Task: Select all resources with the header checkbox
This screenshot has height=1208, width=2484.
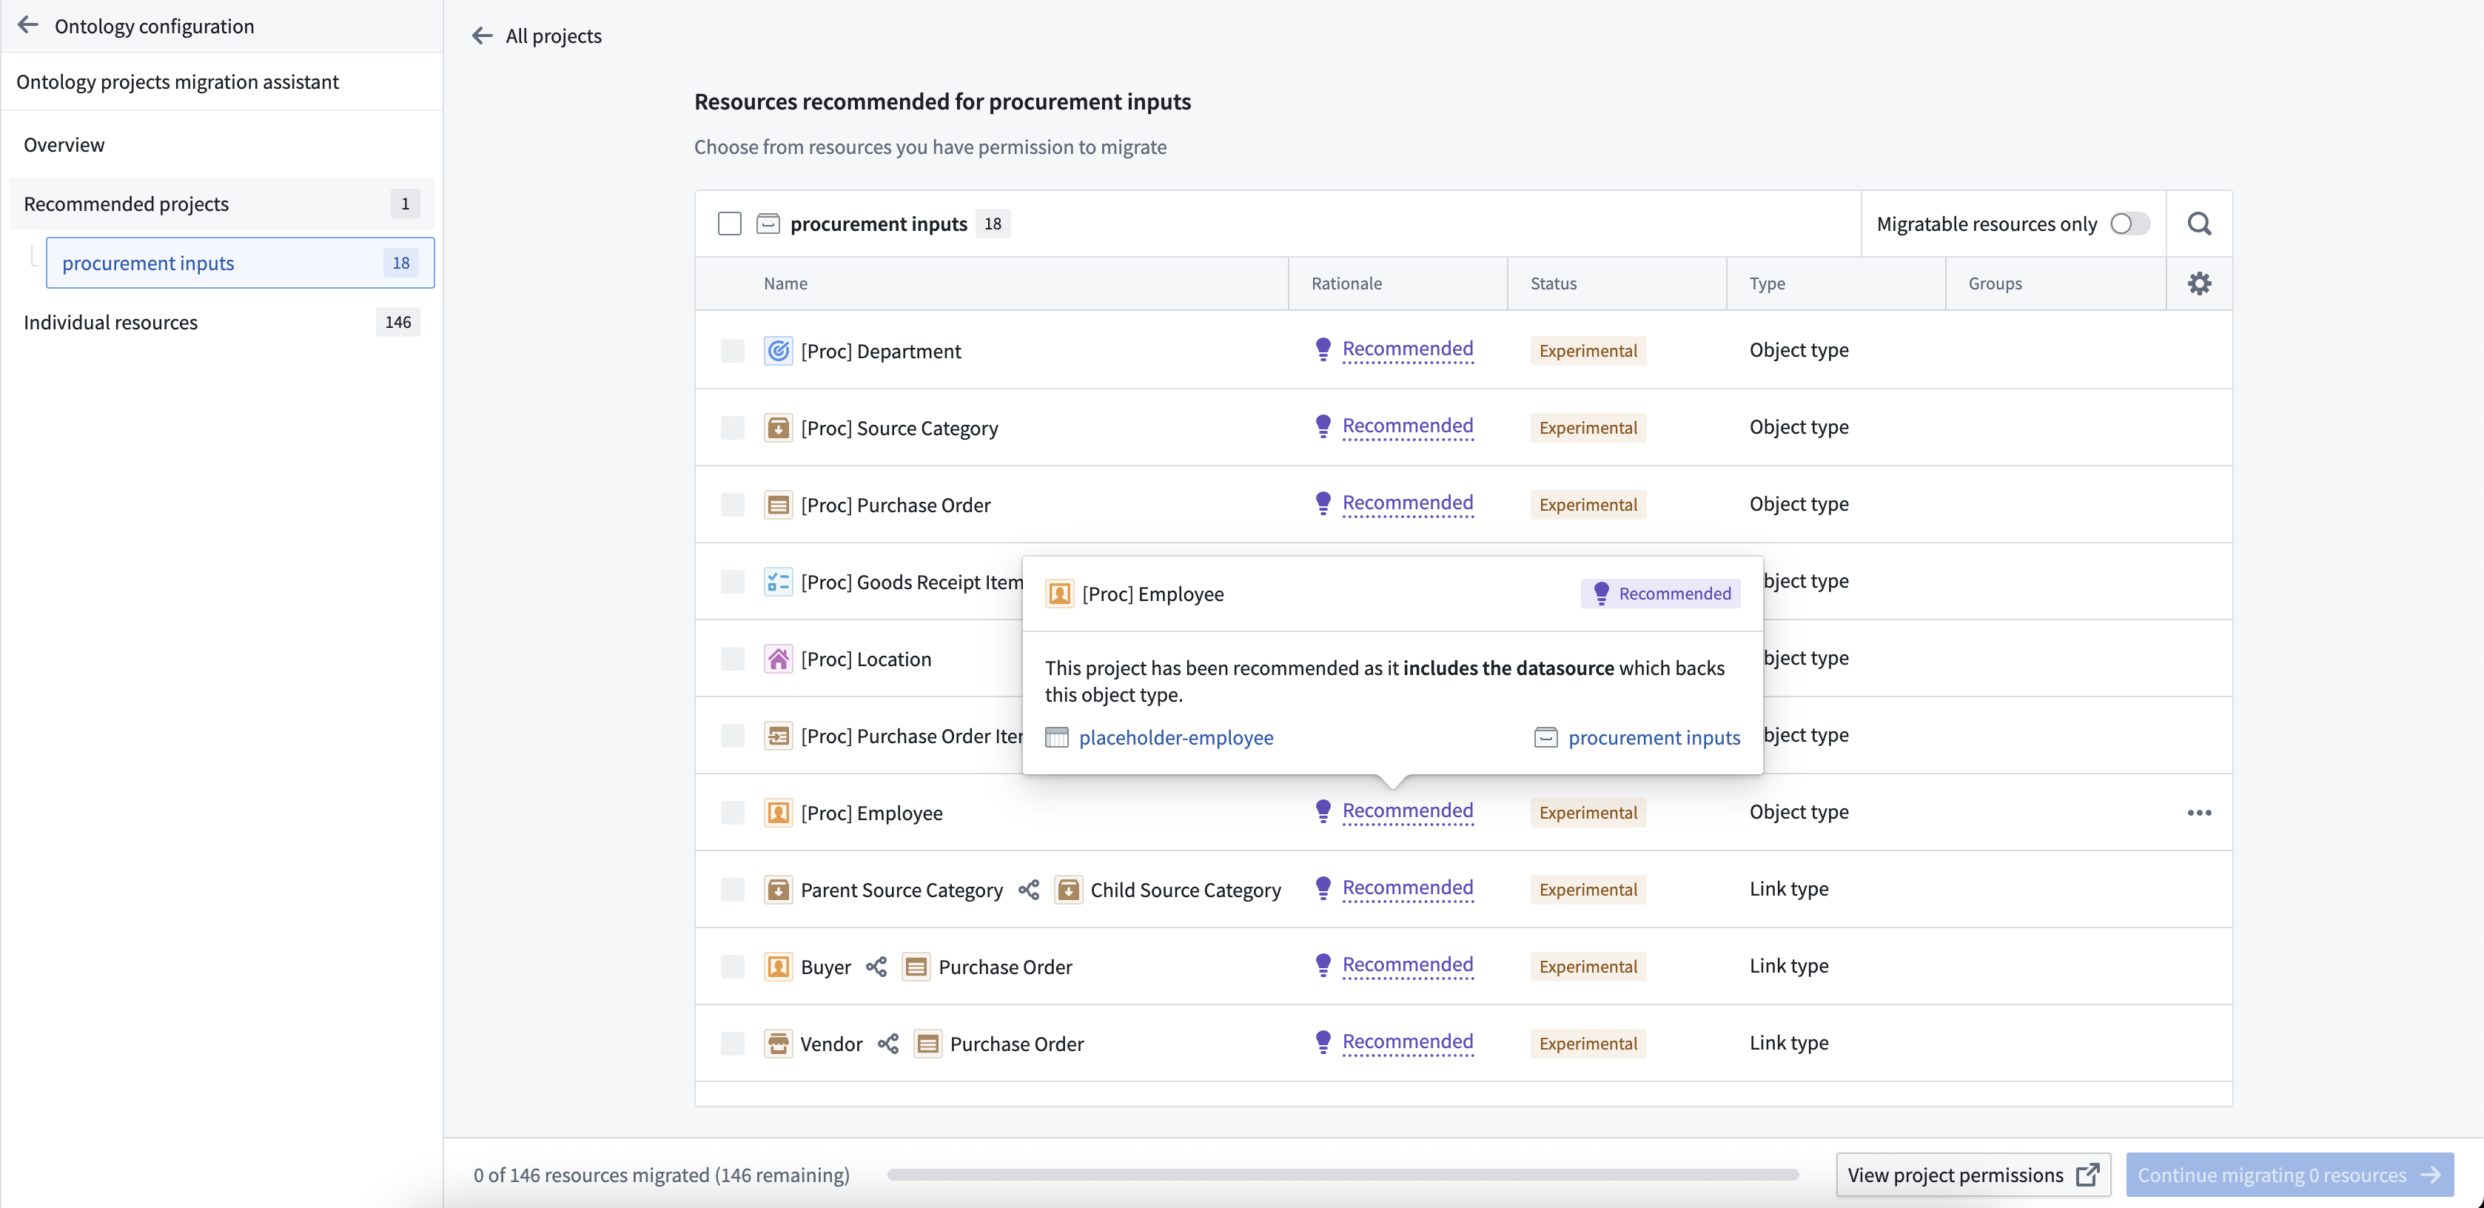Action: click(x=730, y=223)
